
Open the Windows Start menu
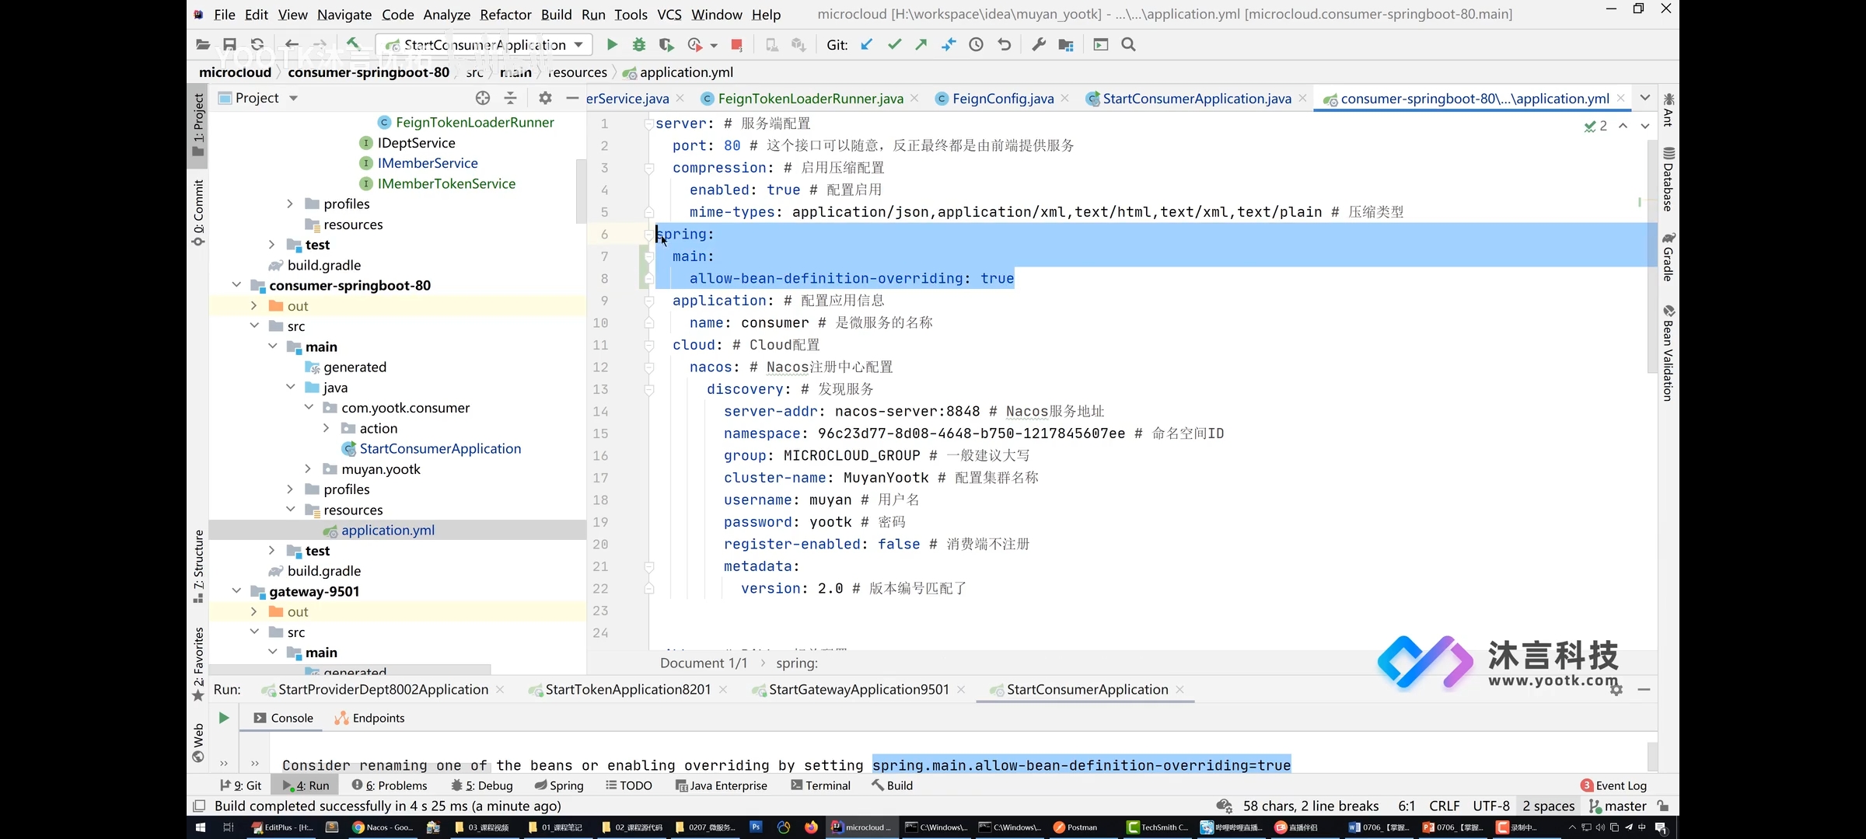click(200, 827)
